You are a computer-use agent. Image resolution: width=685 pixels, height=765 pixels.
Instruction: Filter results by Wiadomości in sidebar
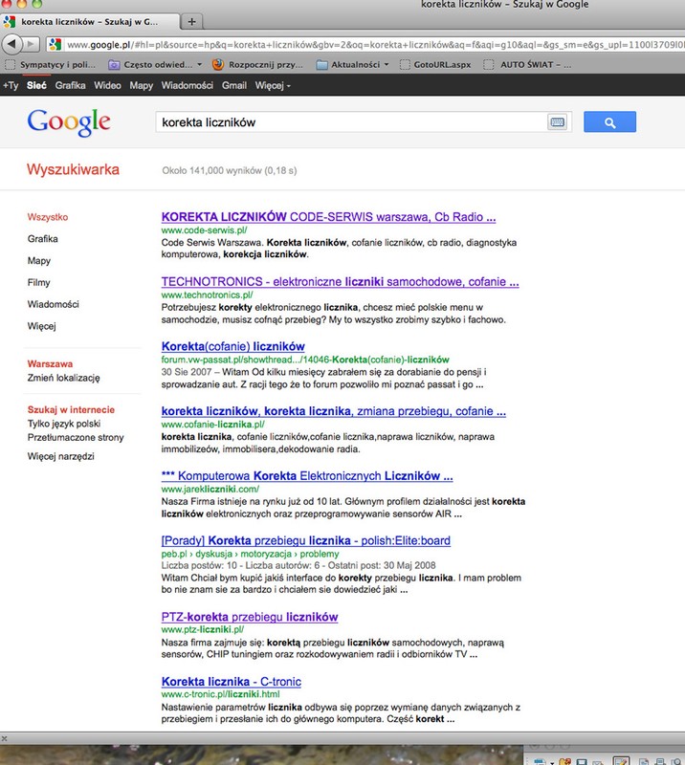tap(53, 304)
